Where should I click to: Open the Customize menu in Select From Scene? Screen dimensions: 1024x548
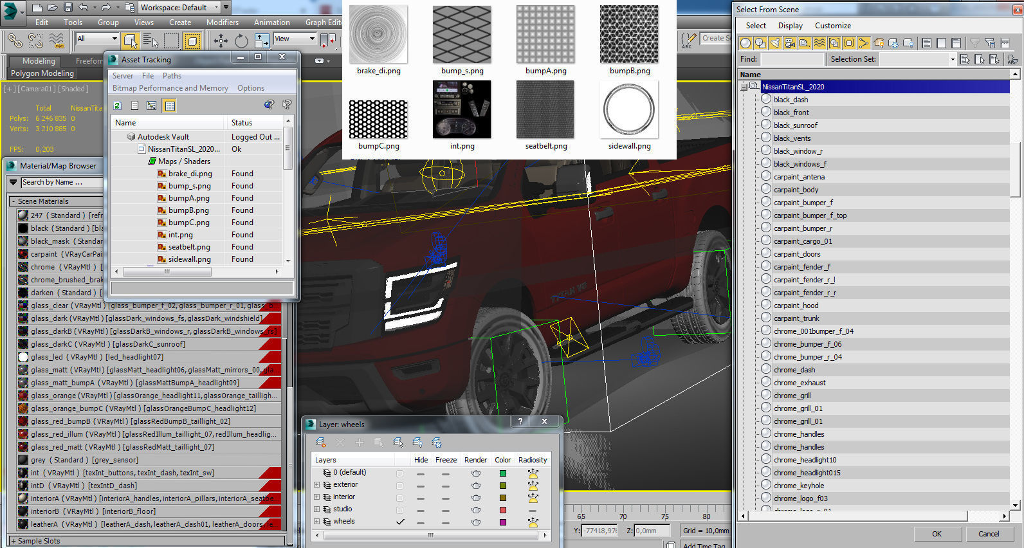click(x=833, y=26)
